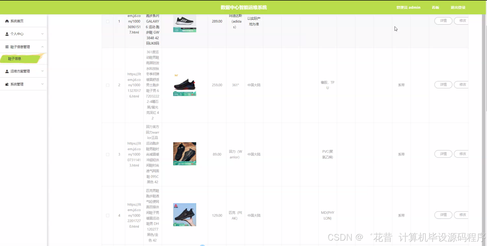Collapse the 鞋子信息管理 menu chevron

[42, 47]
